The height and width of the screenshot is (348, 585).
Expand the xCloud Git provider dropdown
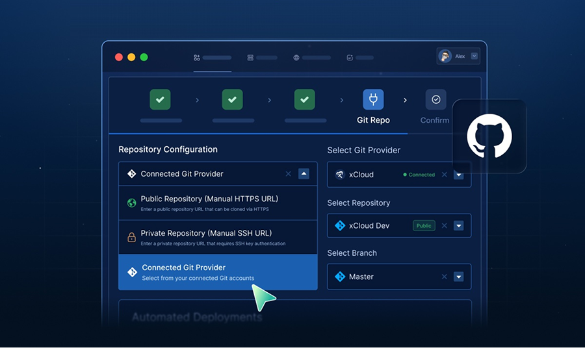tap(458, 175)
